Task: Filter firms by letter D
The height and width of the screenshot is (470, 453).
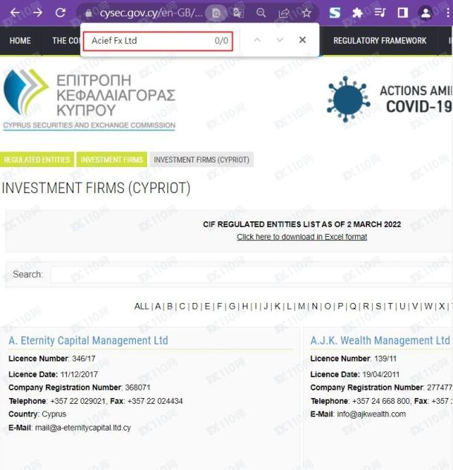Action: point(195,307)
